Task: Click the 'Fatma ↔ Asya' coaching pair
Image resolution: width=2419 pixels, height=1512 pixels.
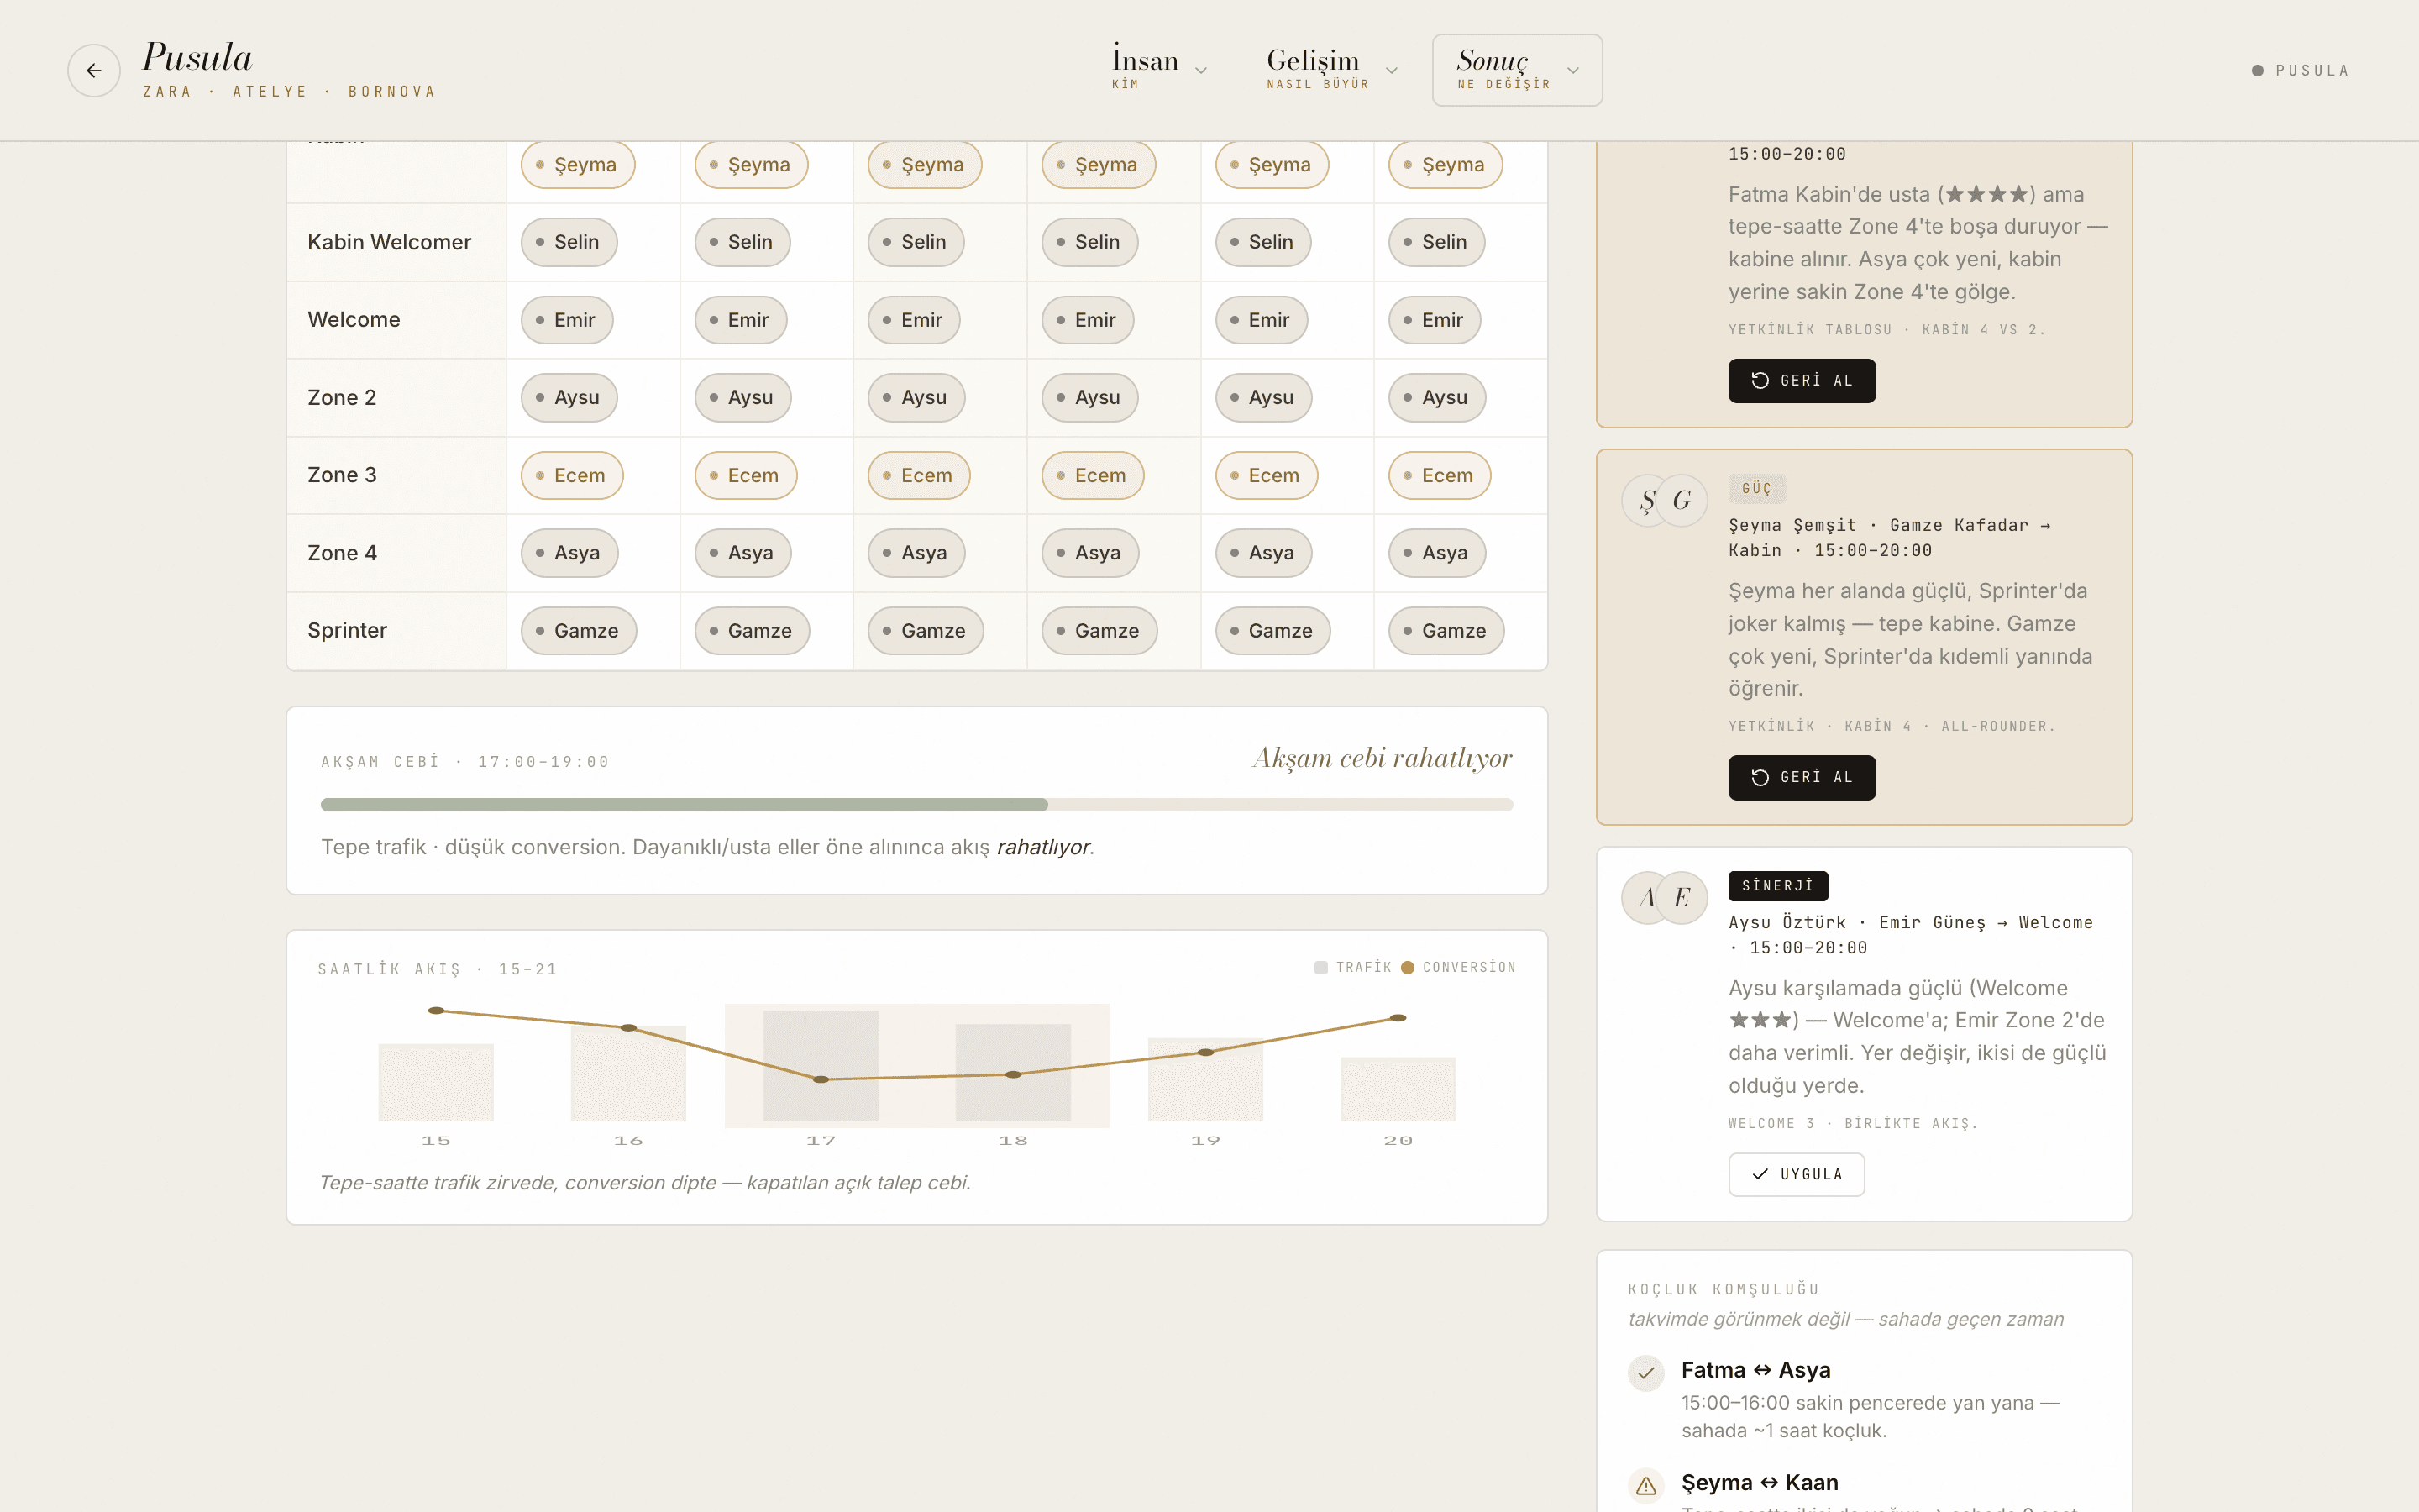Action: pyautogui.click(x=1755, y=1370)
